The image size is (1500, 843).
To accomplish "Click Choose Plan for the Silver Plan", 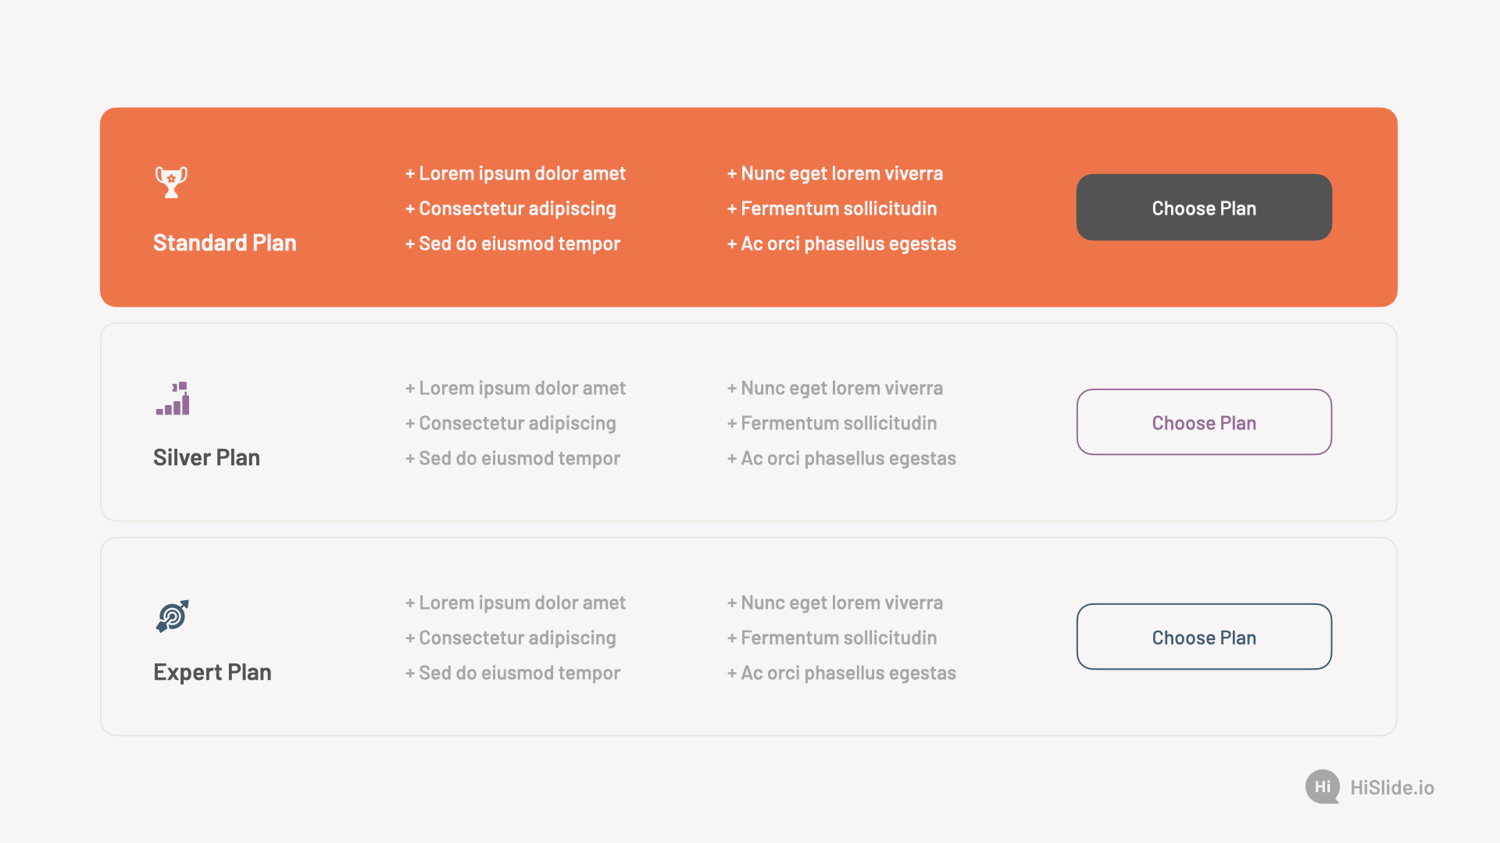I will point(1204,421).
